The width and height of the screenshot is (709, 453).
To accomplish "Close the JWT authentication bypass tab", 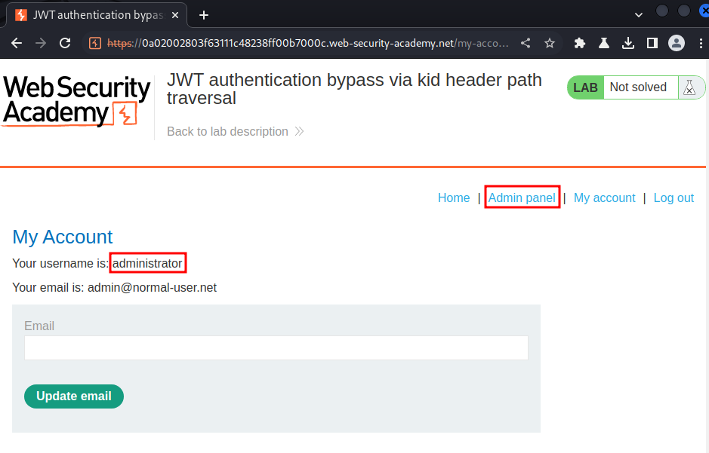I will tap(175, 15).
